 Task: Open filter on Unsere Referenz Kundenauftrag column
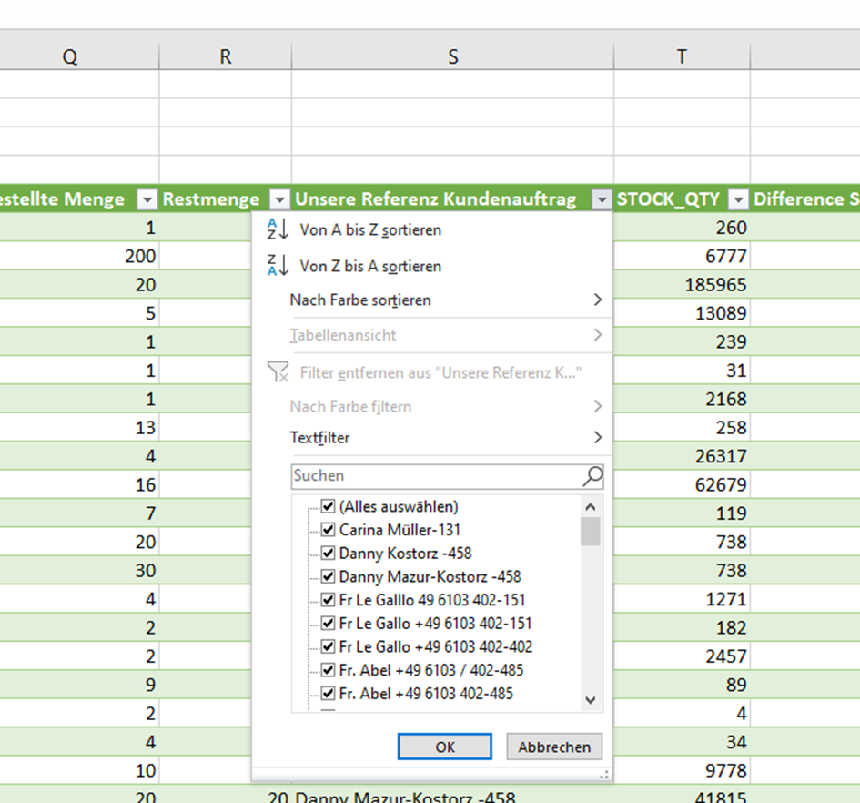coord(601,199)
